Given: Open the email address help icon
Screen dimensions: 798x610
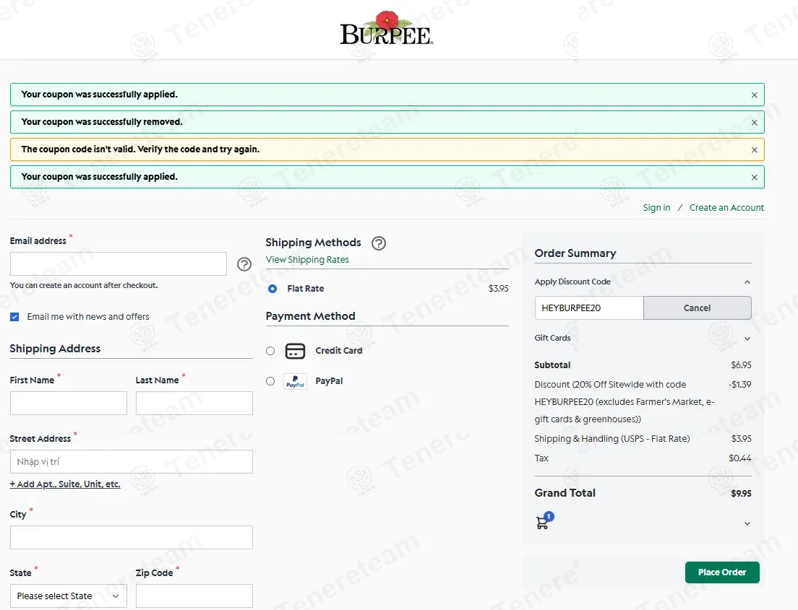Looking at the screenshot, I should coord(244,264).
